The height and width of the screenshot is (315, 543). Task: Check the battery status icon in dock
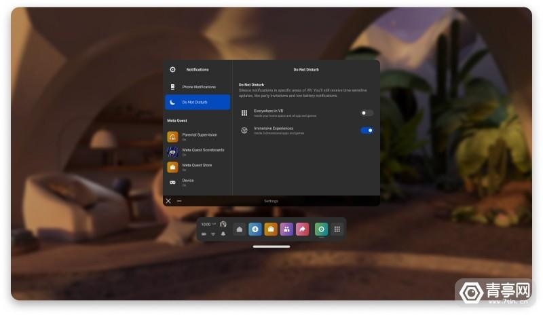(x=204, y=234)
